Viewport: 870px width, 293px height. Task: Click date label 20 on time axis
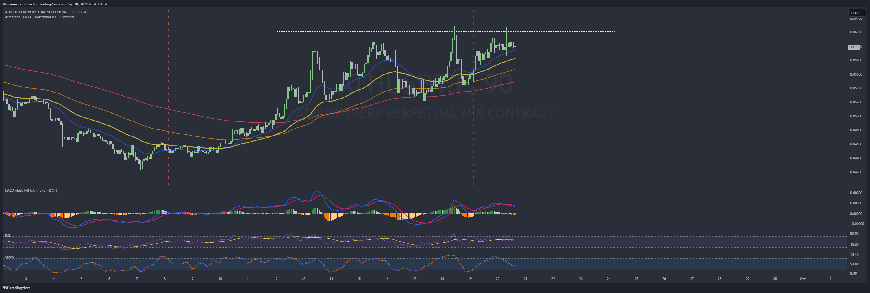click(497, 279)
